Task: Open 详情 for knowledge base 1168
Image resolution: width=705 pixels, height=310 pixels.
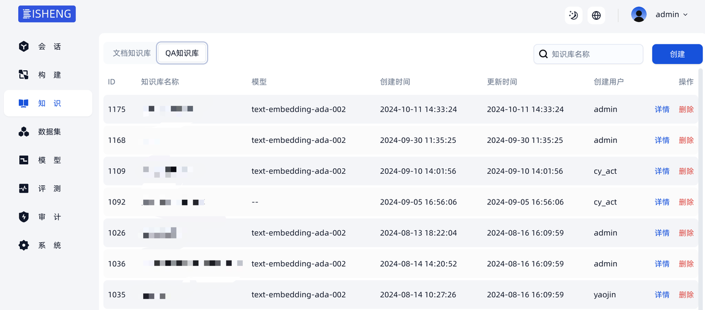Action: [x=662, y=140]
